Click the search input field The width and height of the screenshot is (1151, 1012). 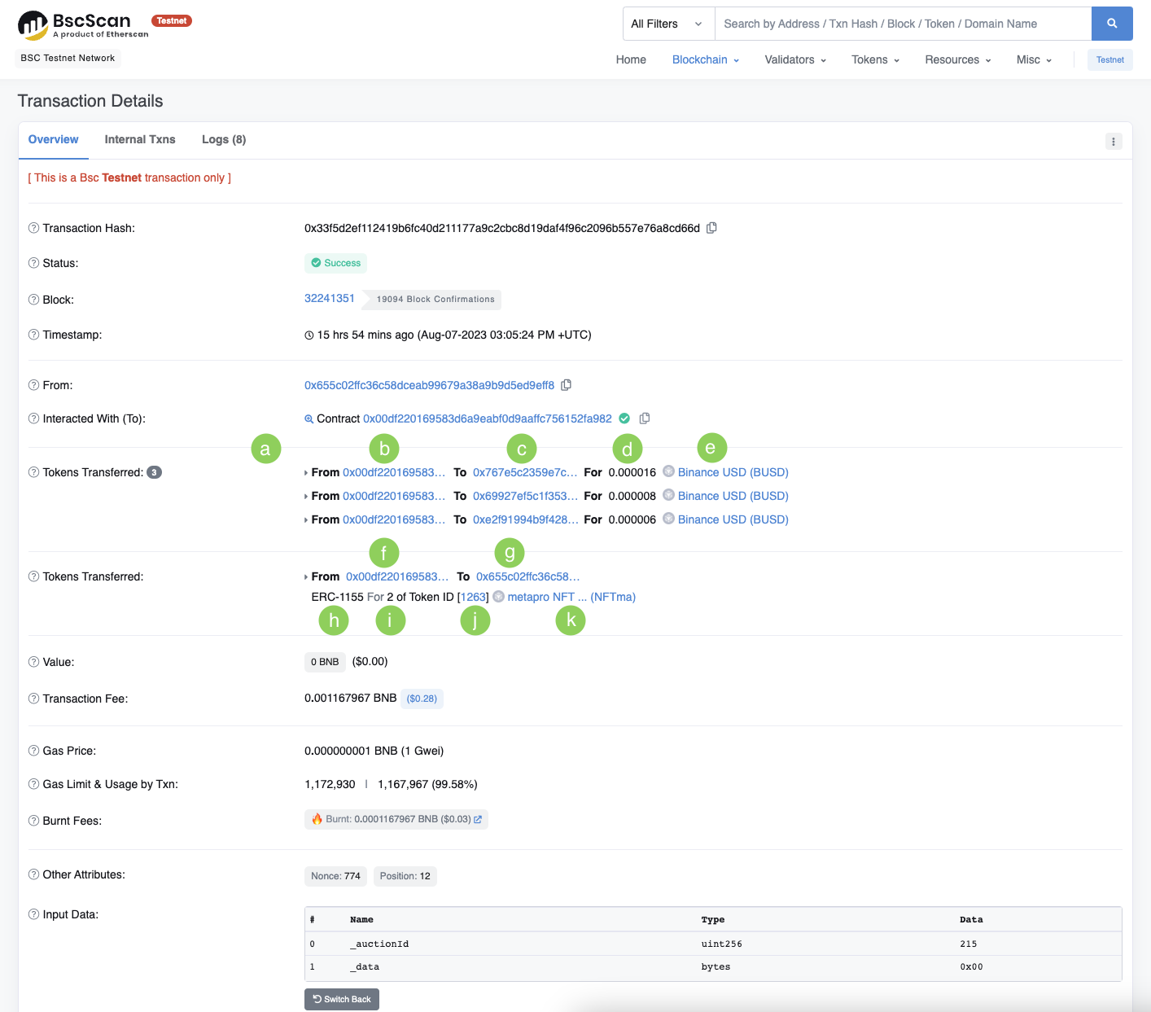pos(902,24)
